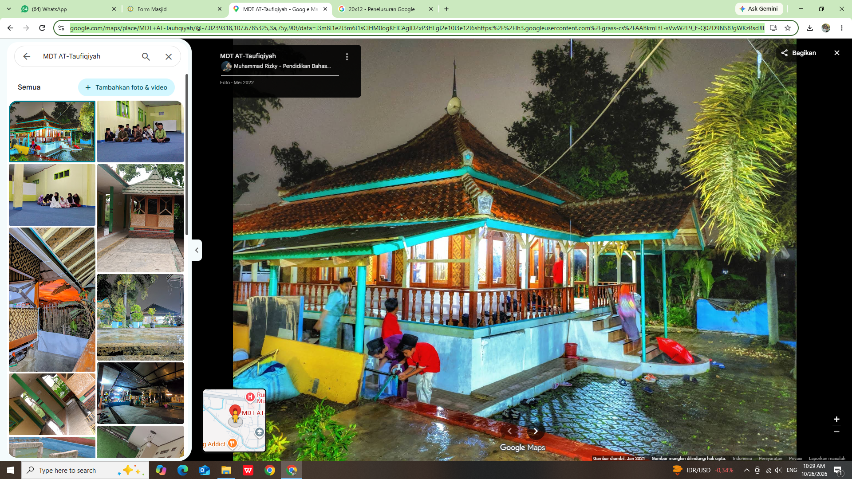Bookmark this page with the star

pos(788,28)
